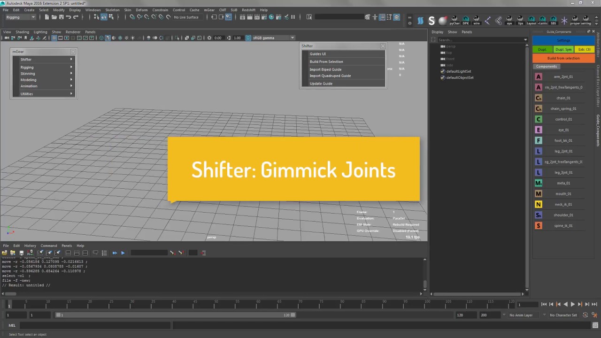This screenshot has height=338, width=601.
Task: Open the Redshift menu in menu bar
Action: tap(248, 10)
